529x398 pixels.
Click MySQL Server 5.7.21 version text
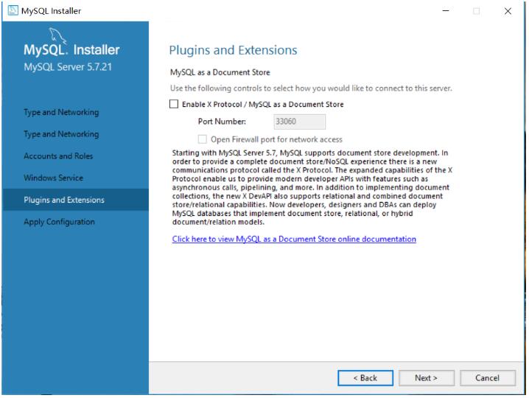[x=68, y=67]
